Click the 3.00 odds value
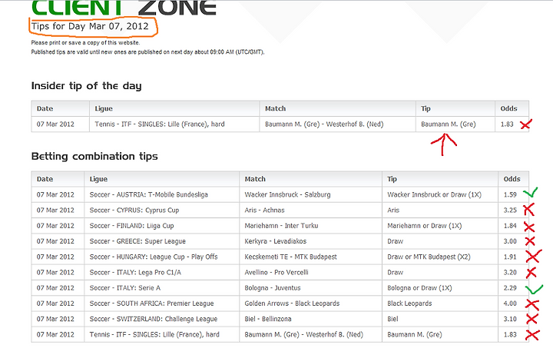 (510, 241)
